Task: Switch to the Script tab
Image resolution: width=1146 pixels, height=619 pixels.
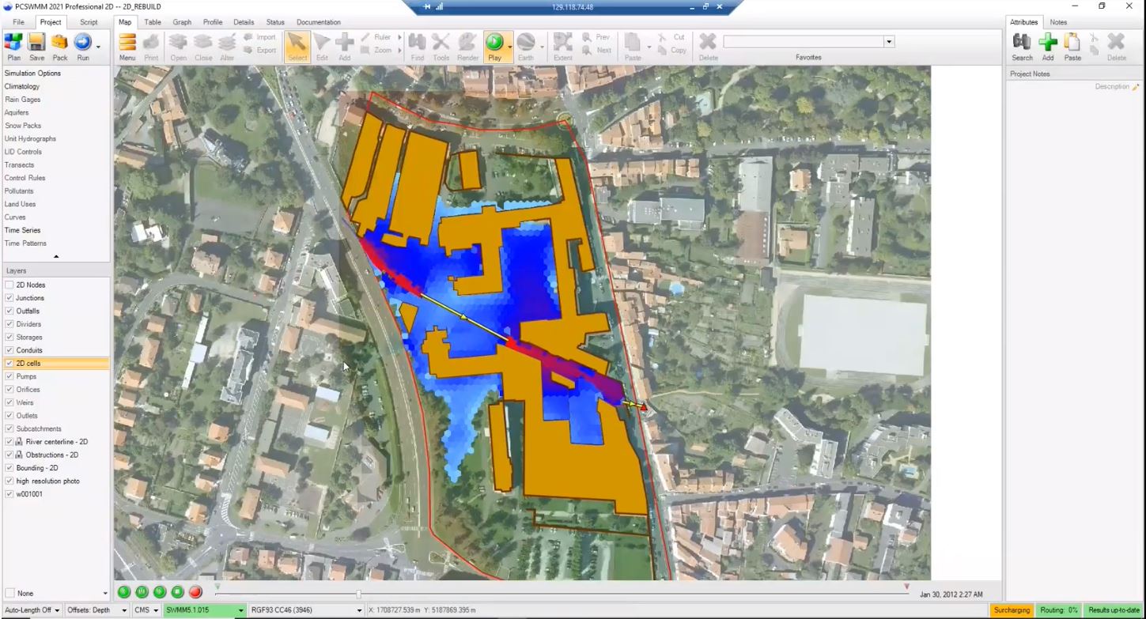Action: point(89,21)
